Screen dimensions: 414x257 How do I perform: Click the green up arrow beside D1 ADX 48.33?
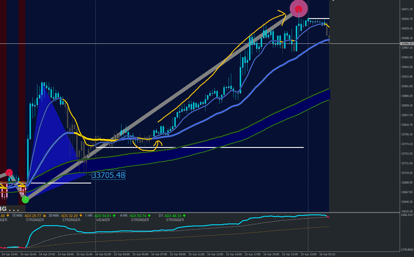click(x=184, y=216)
